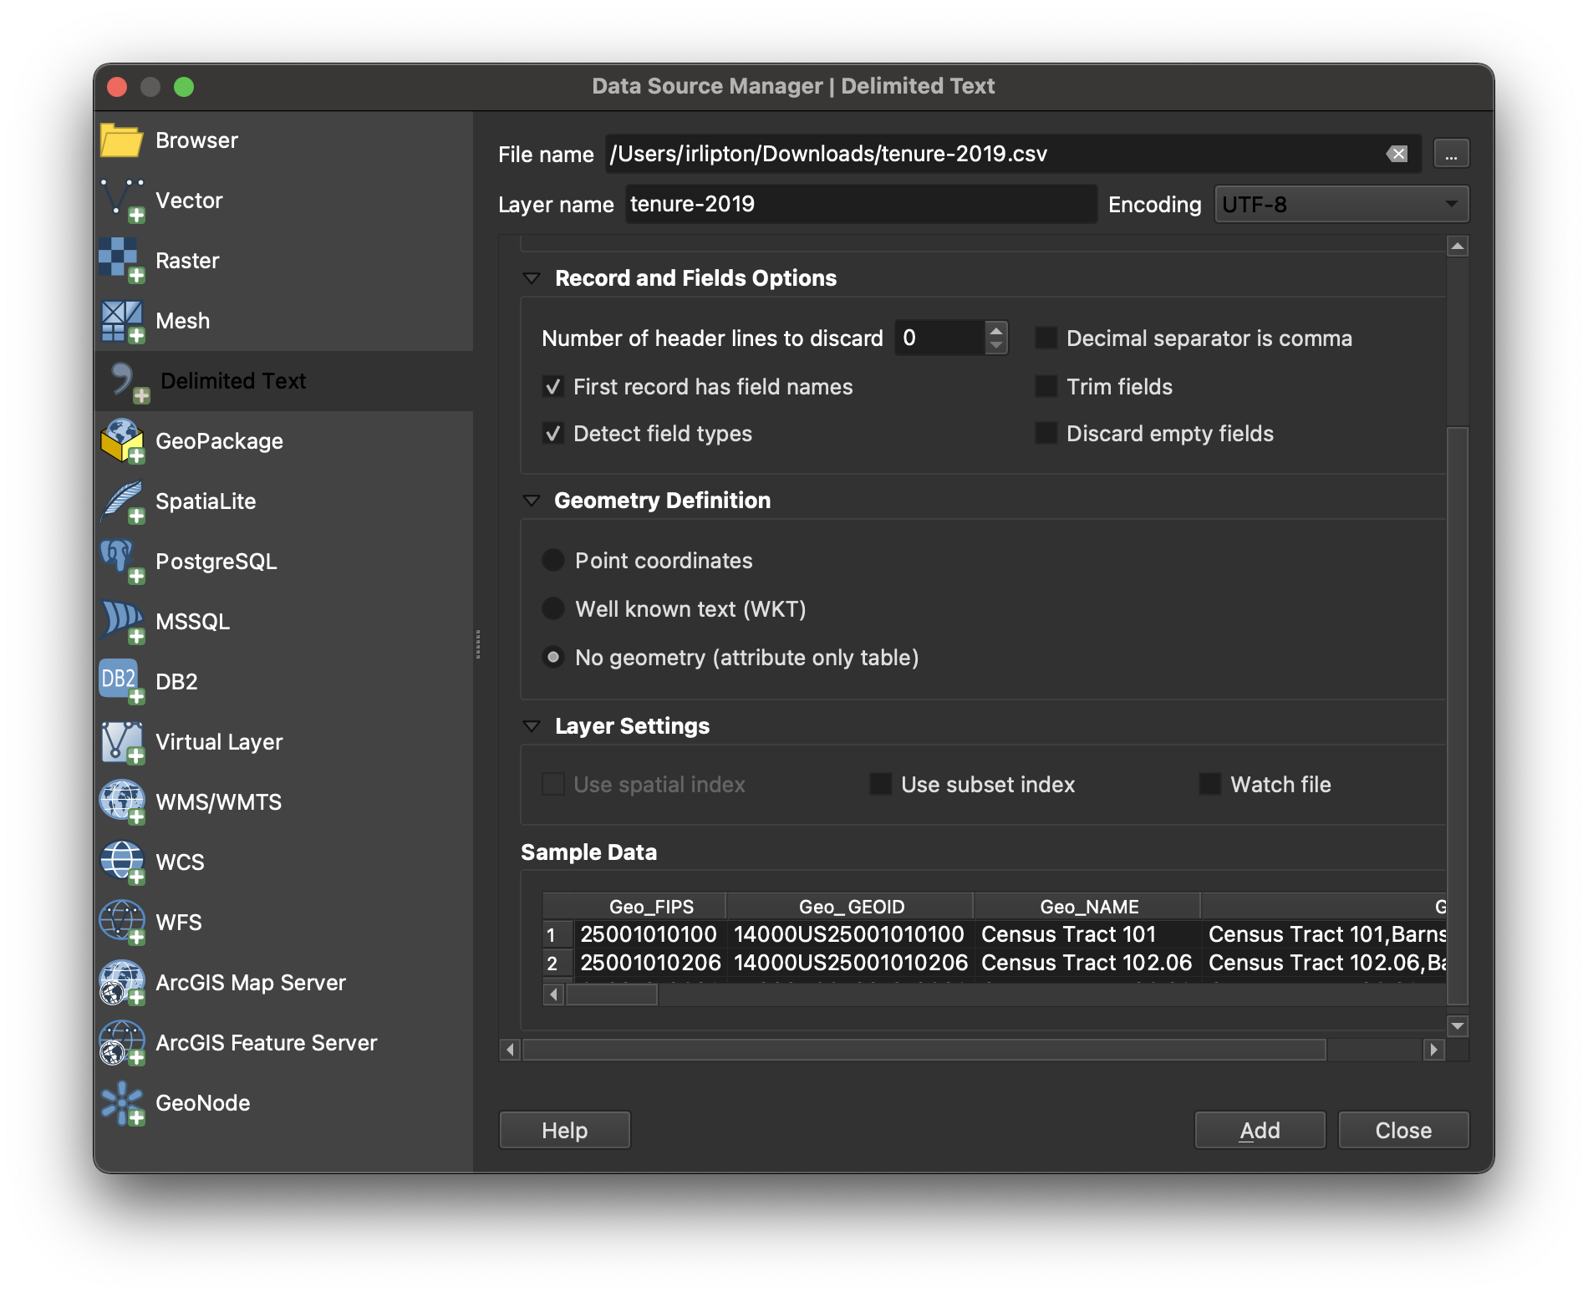Screen dimensions: 1588x1297
Task: Open the ArcGIS Feature Server icon
Action: click(121, 1043)
